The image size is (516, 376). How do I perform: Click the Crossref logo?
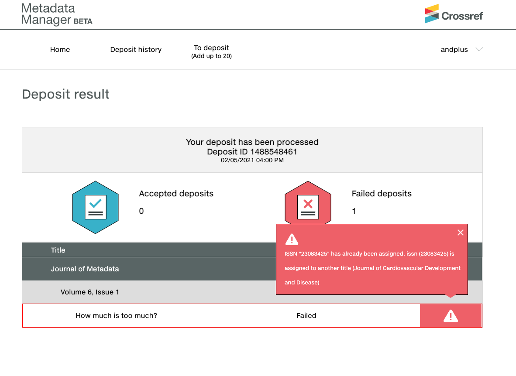click(454, 14)
